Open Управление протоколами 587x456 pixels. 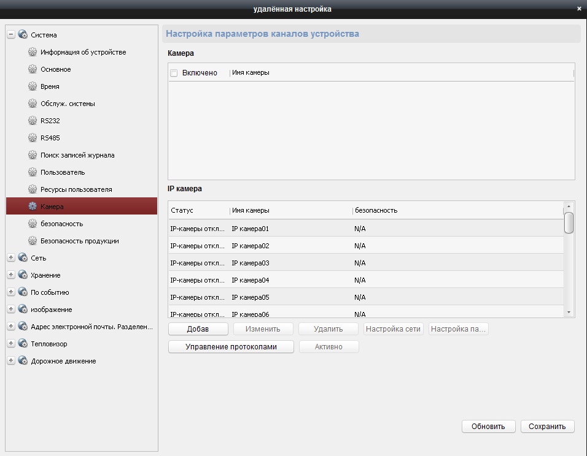pyautogui.click(x=231, y=347)
